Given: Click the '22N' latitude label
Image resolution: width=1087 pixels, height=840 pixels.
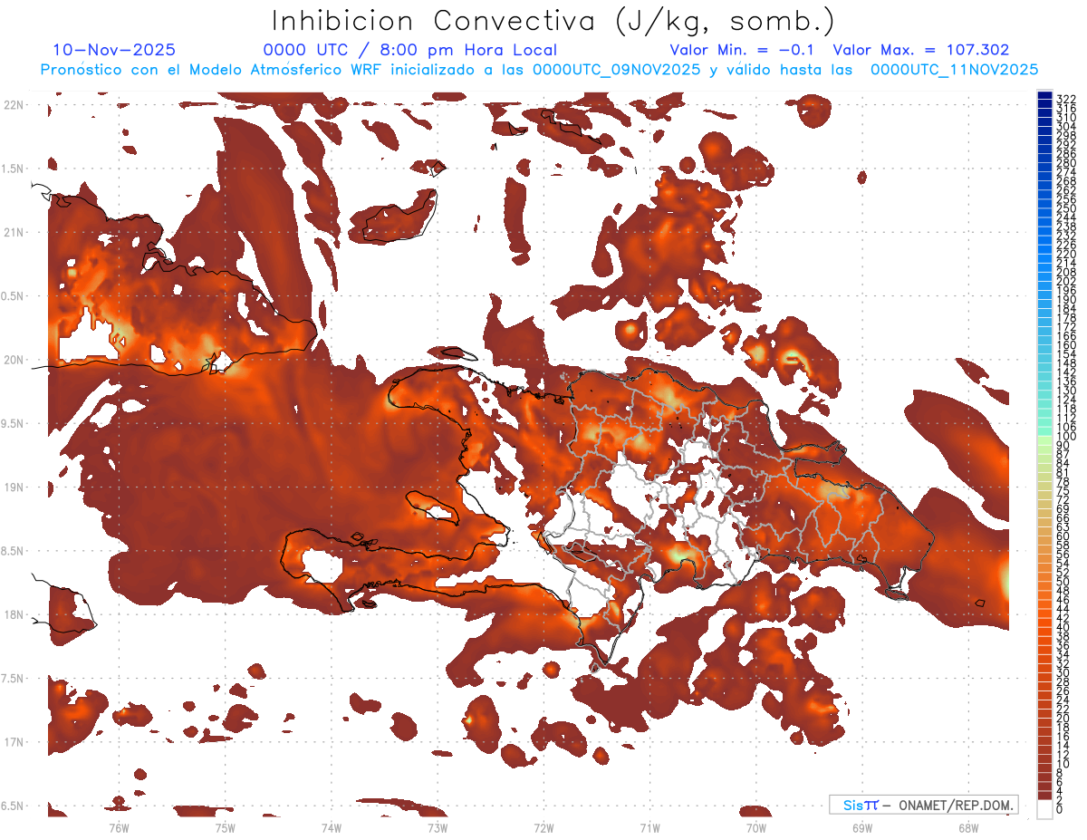Looking at the screenshot, I should (14, 104).
